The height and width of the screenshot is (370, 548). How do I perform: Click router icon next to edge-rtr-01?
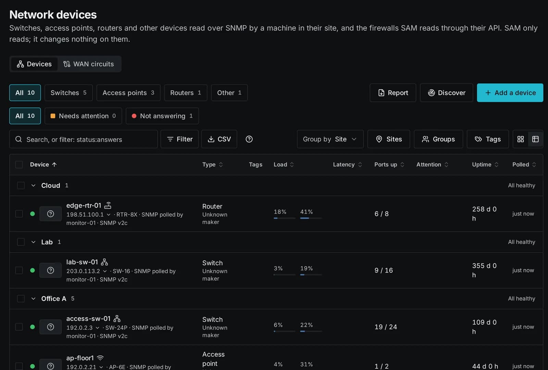[108, 205]
